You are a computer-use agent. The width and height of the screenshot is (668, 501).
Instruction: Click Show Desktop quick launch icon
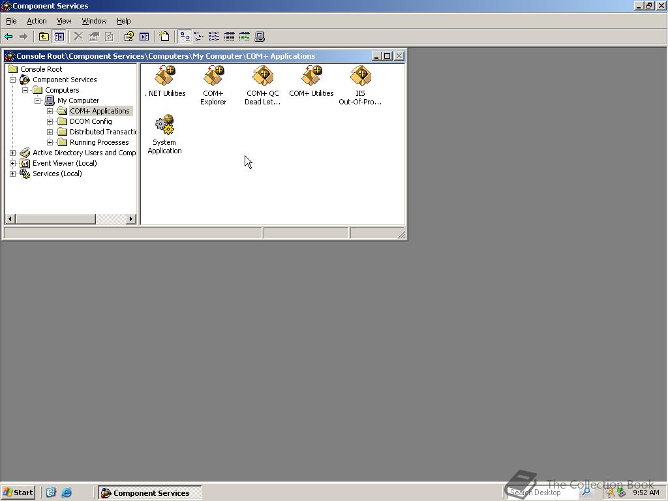click(51, 493)
